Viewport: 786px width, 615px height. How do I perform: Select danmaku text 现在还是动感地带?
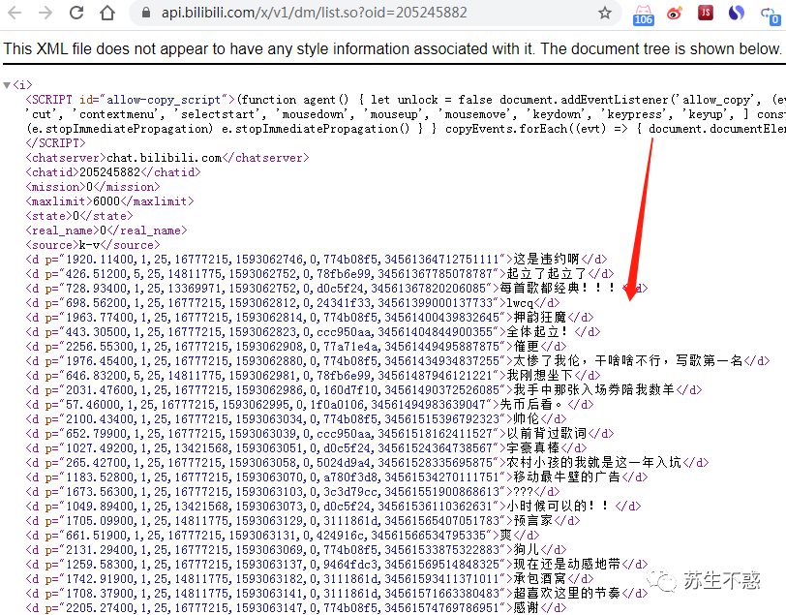567,565
